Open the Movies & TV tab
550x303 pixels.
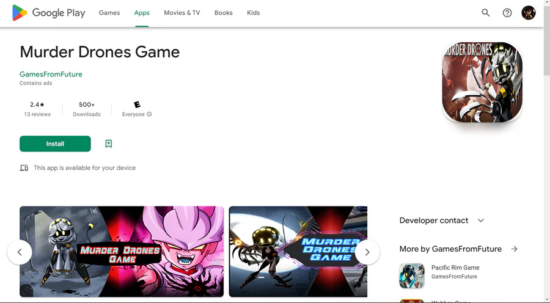click(x=182, y=13)
